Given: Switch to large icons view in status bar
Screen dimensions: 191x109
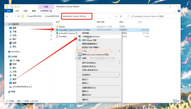Looking at the screenshot, I should pos(178,101).
